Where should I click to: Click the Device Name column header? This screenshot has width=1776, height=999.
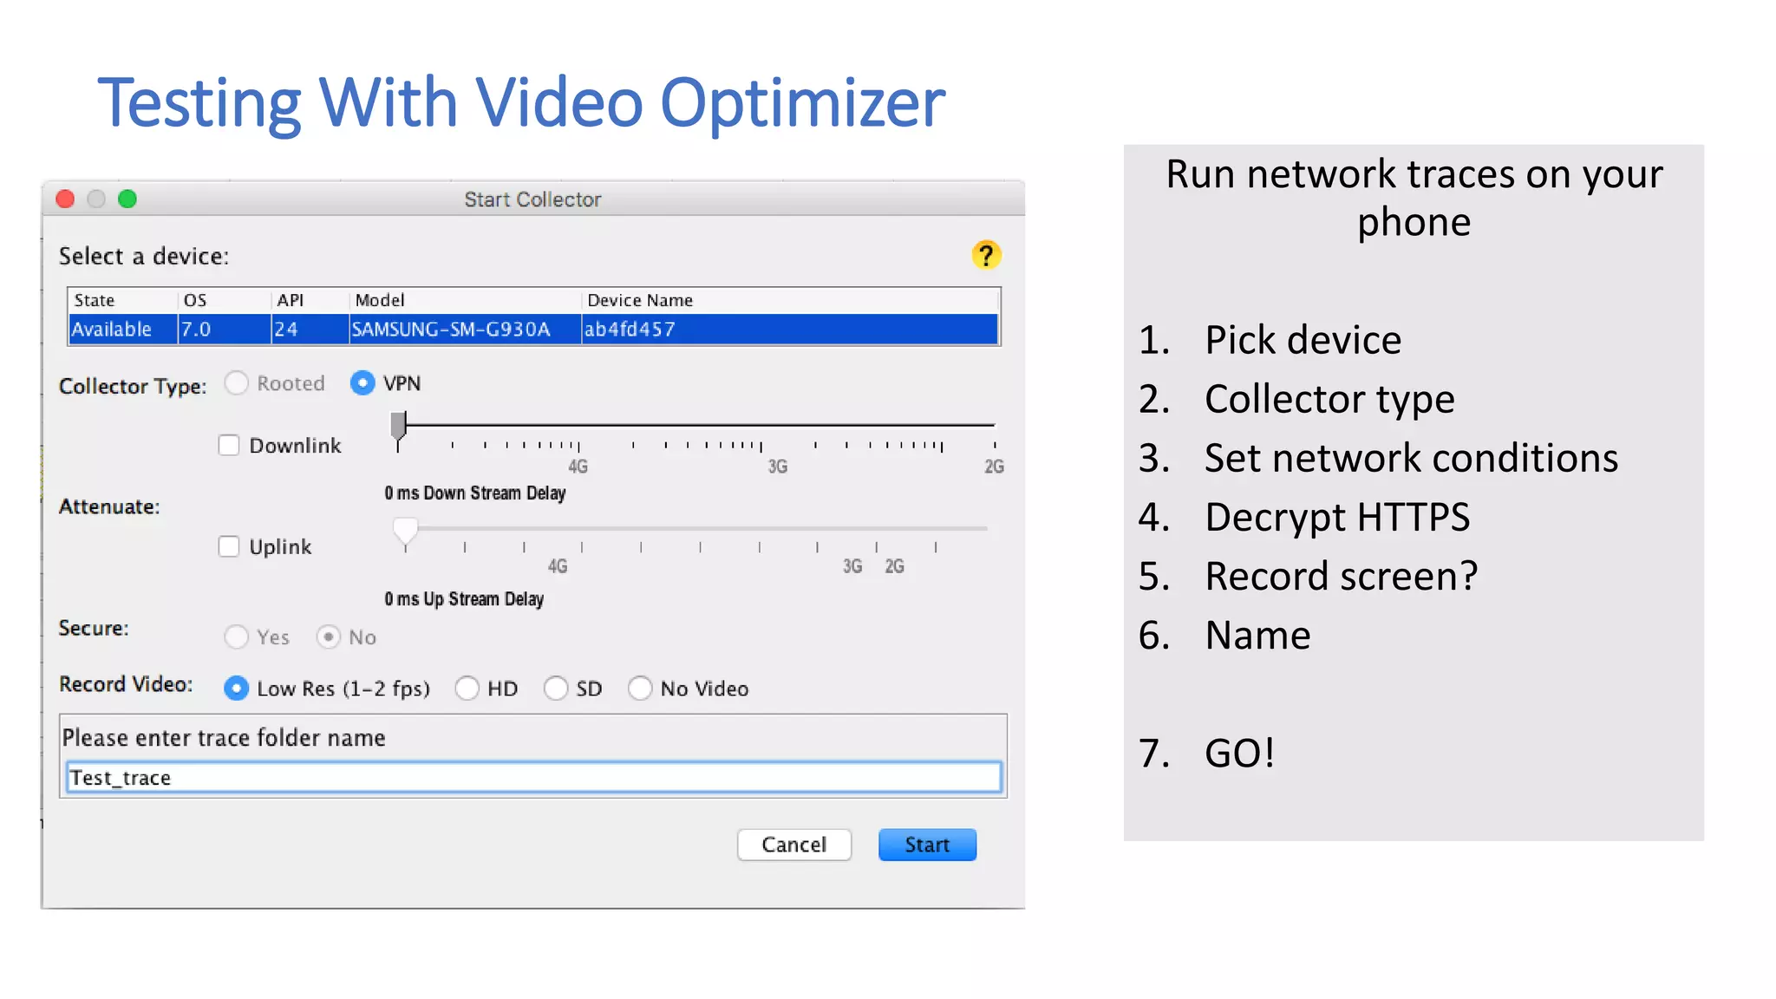coord(790,300)
